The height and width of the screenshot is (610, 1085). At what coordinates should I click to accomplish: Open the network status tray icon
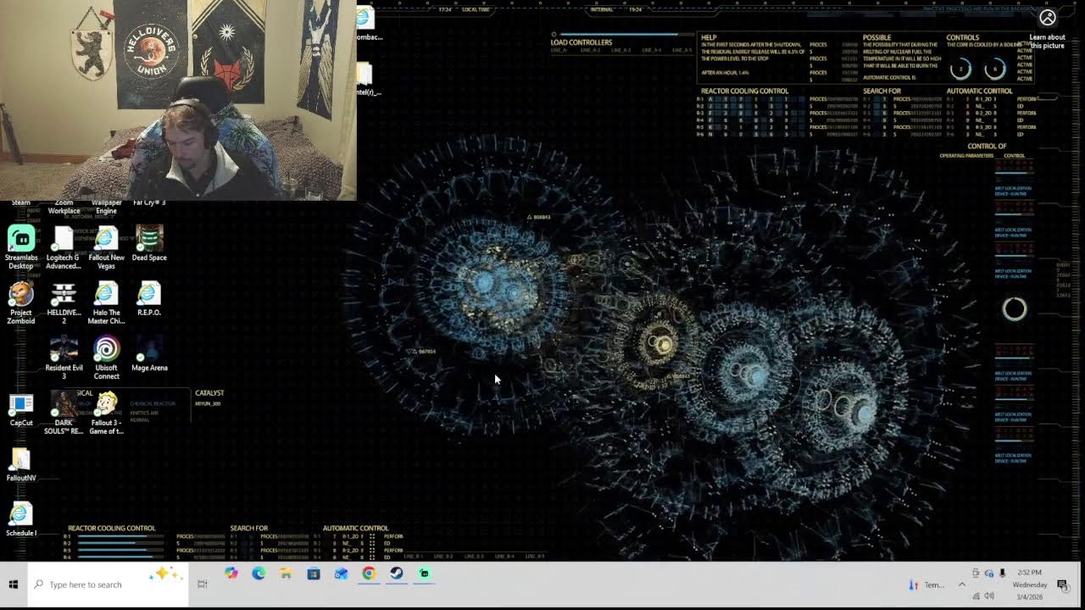[976, 596]
